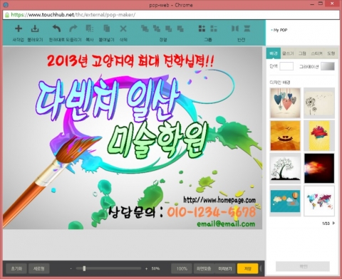This screenshot has width=342, height=279.
Task: Switch to the 글쓰기 (text) tab
Action: tap(288, 53)
